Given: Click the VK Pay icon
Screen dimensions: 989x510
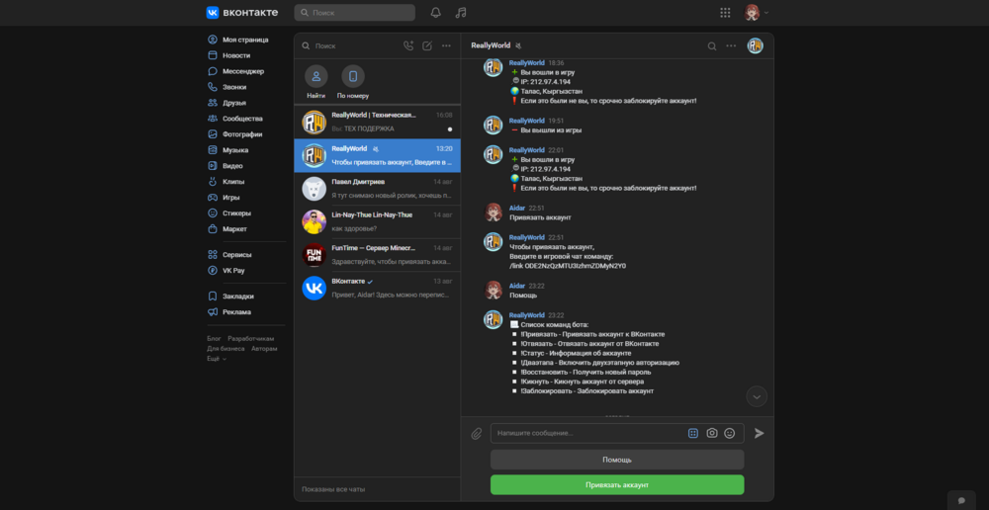Looking at the screenshot, I should (x=213, y=271).
